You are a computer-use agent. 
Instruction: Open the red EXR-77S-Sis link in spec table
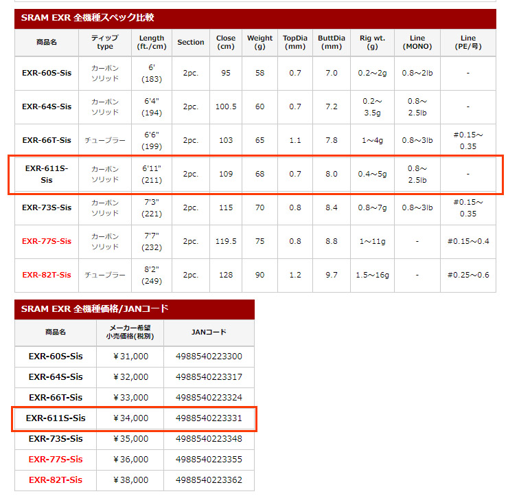pos(47,241)
